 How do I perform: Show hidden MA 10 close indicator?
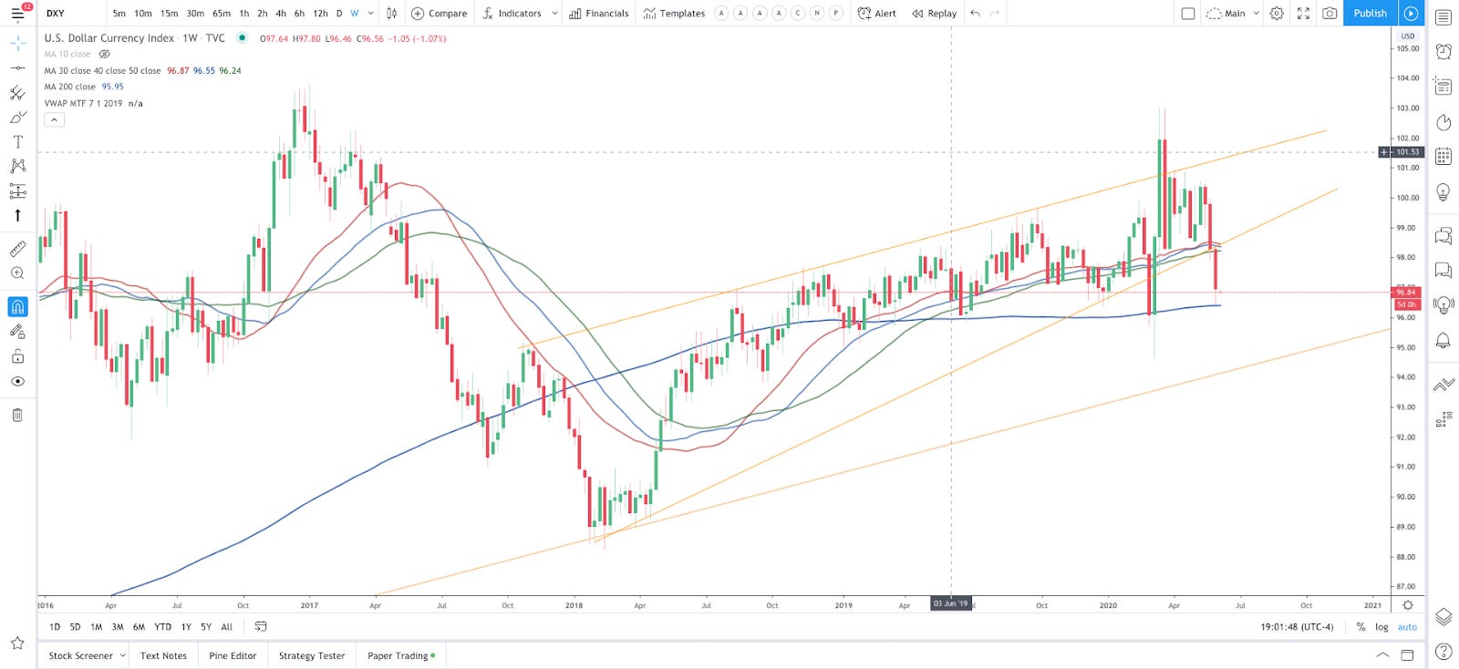[104, 54]
